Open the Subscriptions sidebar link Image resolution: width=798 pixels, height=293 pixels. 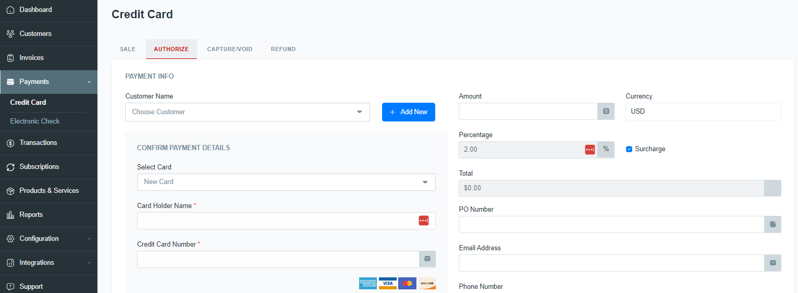click(x=48, y=167)
